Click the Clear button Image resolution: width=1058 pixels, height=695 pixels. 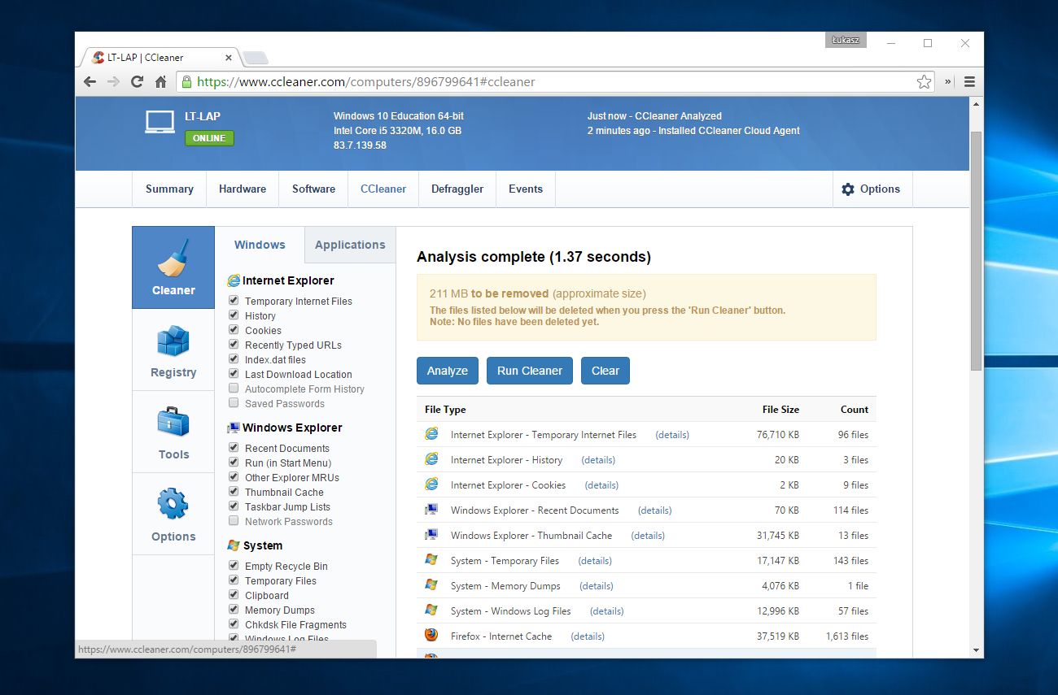pyautogui.click(x=606, y=371)
